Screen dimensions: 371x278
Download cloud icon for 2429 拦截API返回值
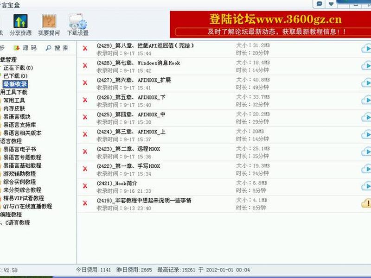366,49
